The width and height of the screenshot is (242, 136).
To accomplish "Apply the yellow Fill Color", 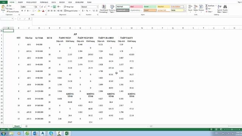I will [x=39, y=11].
